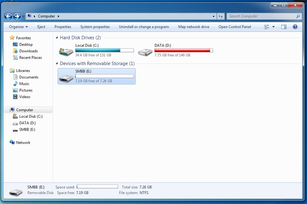
Task: Collapse Devices with Removable Storage group
Action: 57,63
